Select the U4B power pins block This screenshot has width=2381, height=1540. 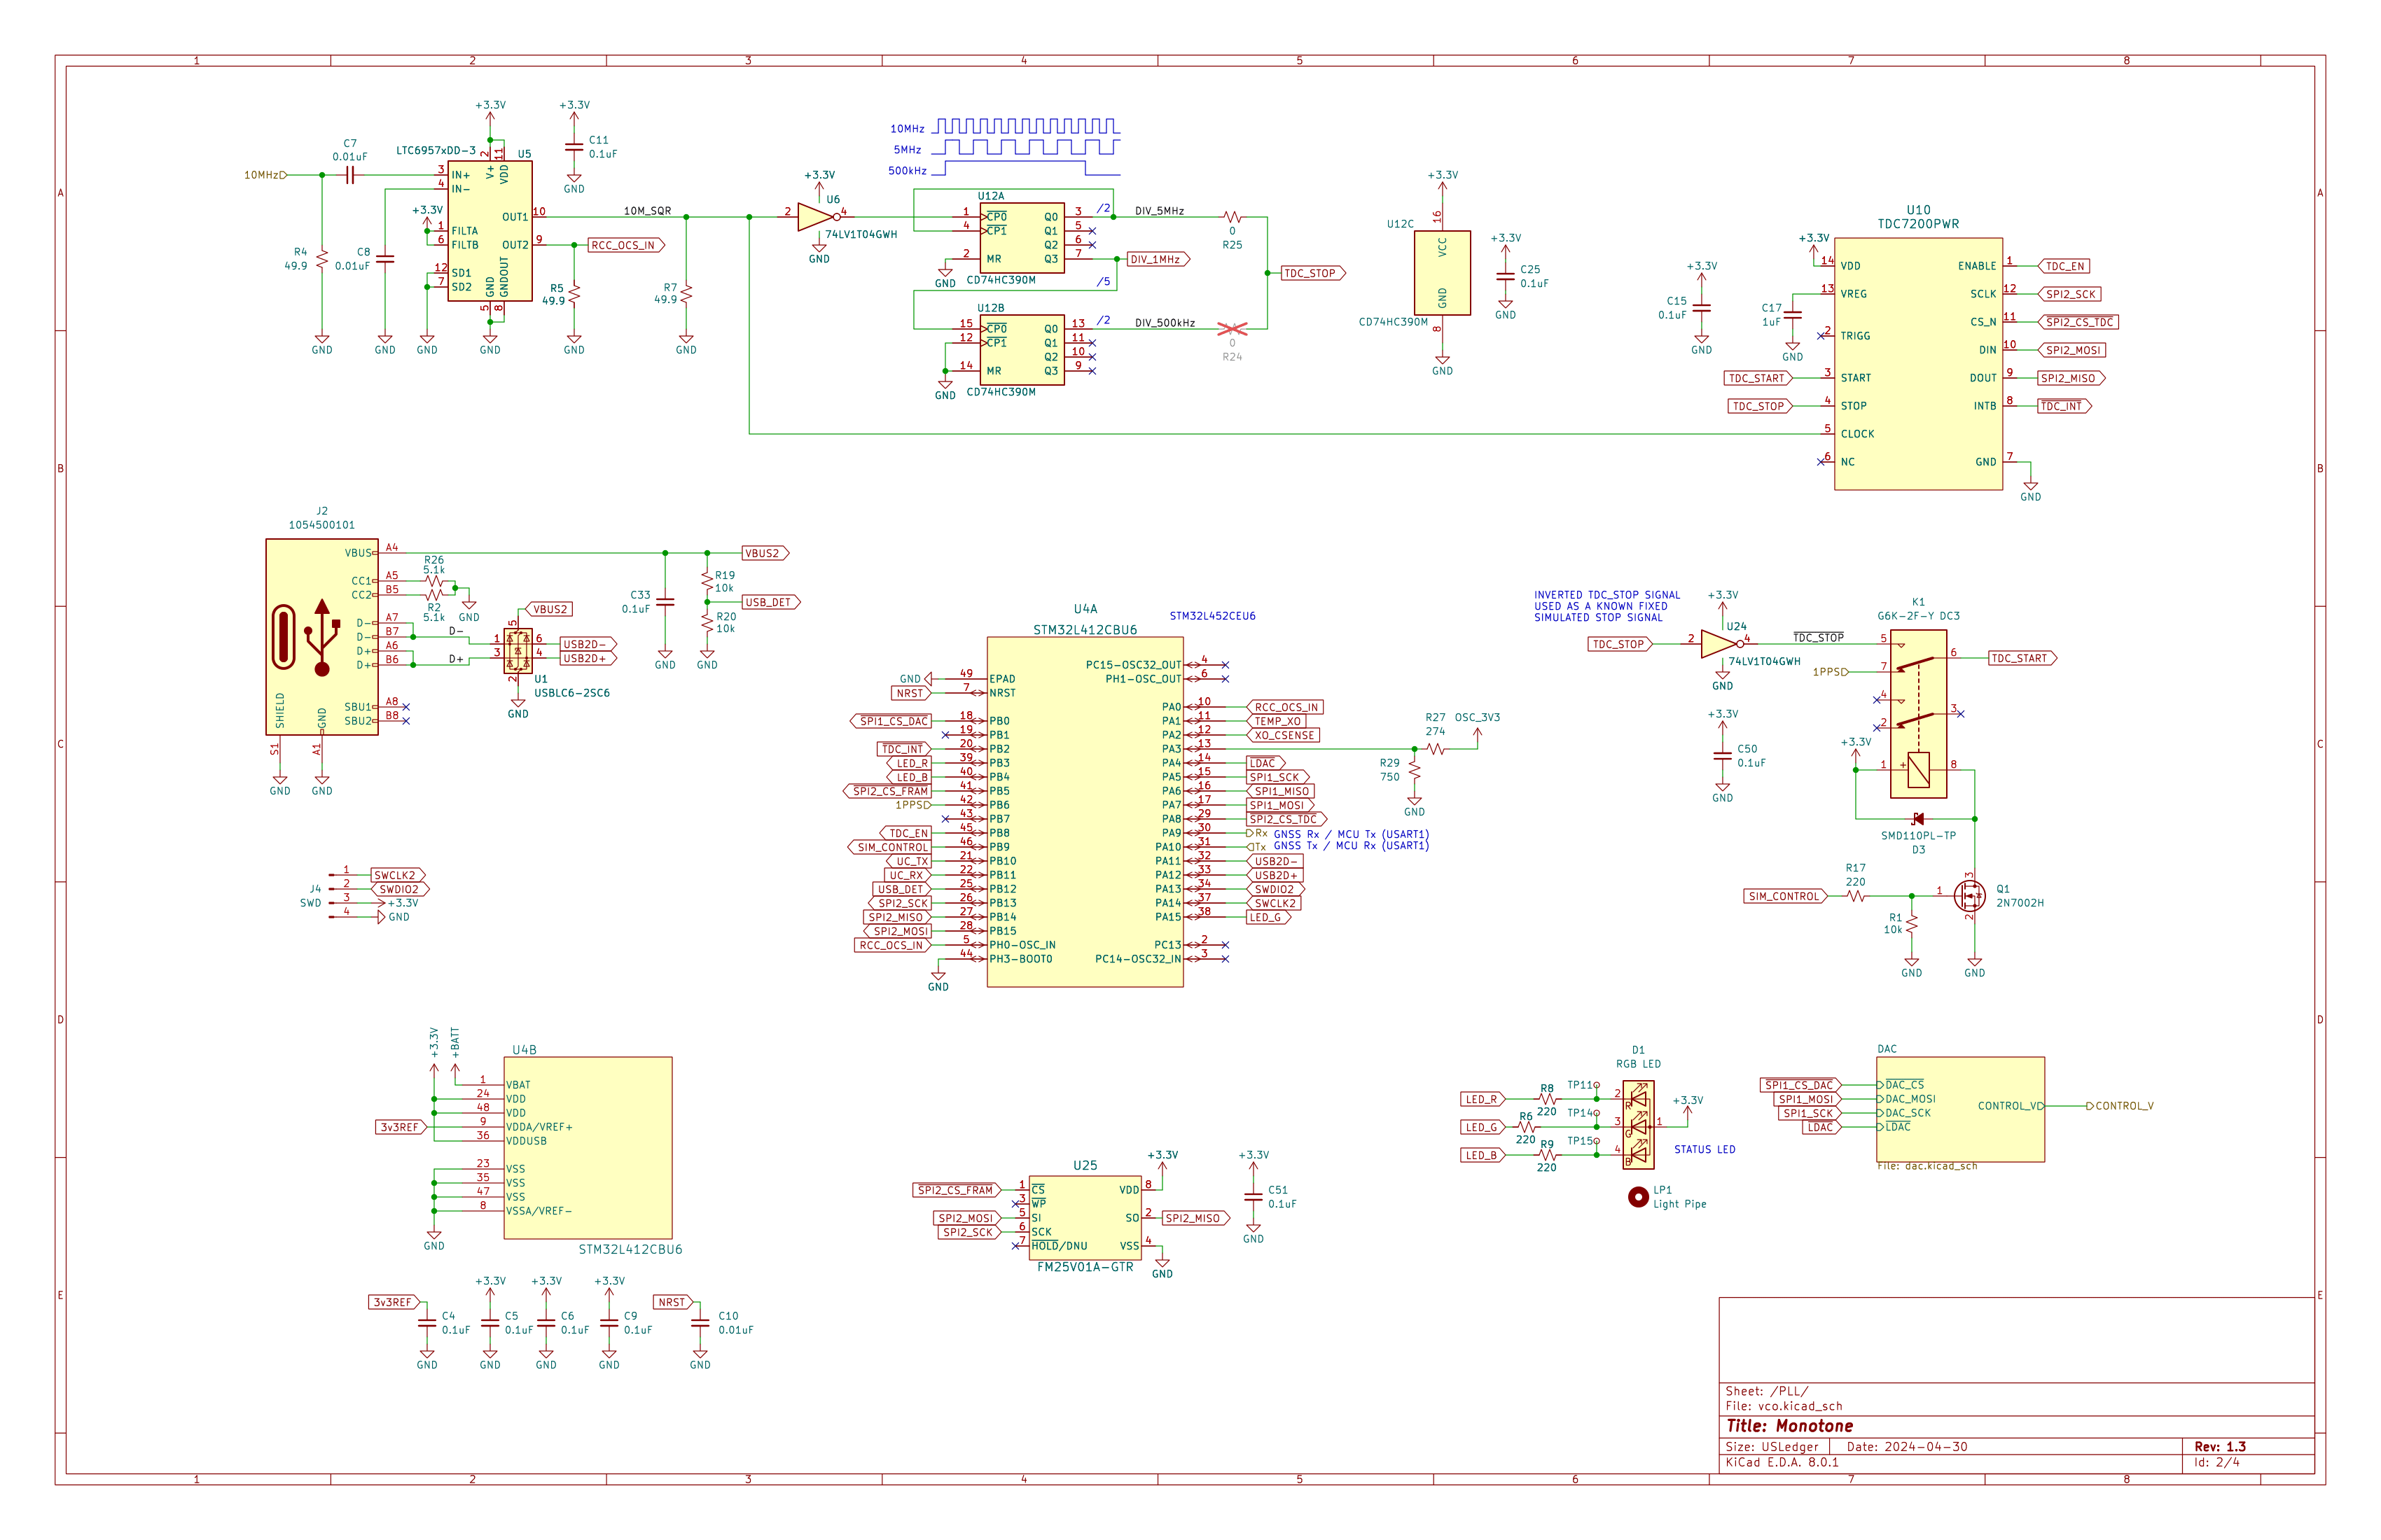(x=588, y=1148)
